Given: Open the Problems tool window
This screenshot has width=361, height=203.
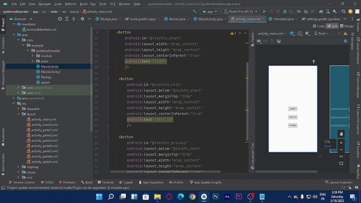Looking at the screenshot, I should [x=67, y=182].
